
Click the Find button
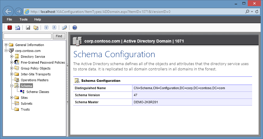(x=59, y=36)
